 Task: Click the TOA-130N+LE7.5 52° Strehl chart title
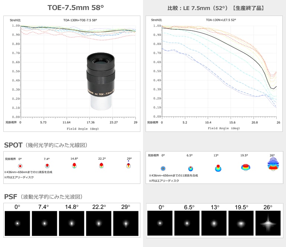[x=221, y=20]
